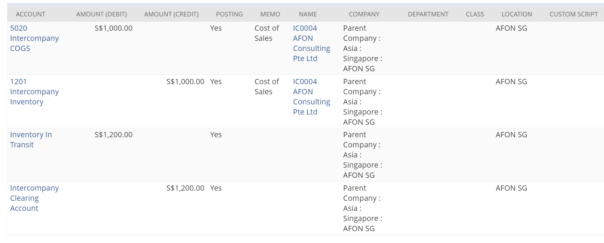Select the S$1,200.00 debit for Inventory In Transit

(x=113, y=135)
